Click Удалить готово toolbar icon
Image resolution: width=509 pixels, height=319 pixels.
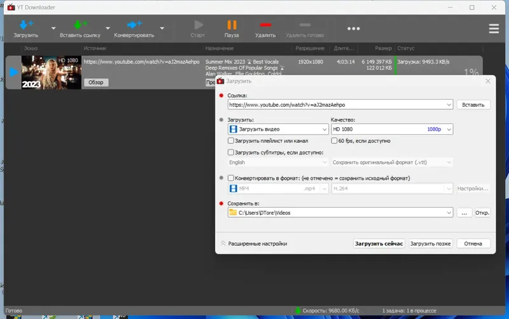(x=305, y=25)
